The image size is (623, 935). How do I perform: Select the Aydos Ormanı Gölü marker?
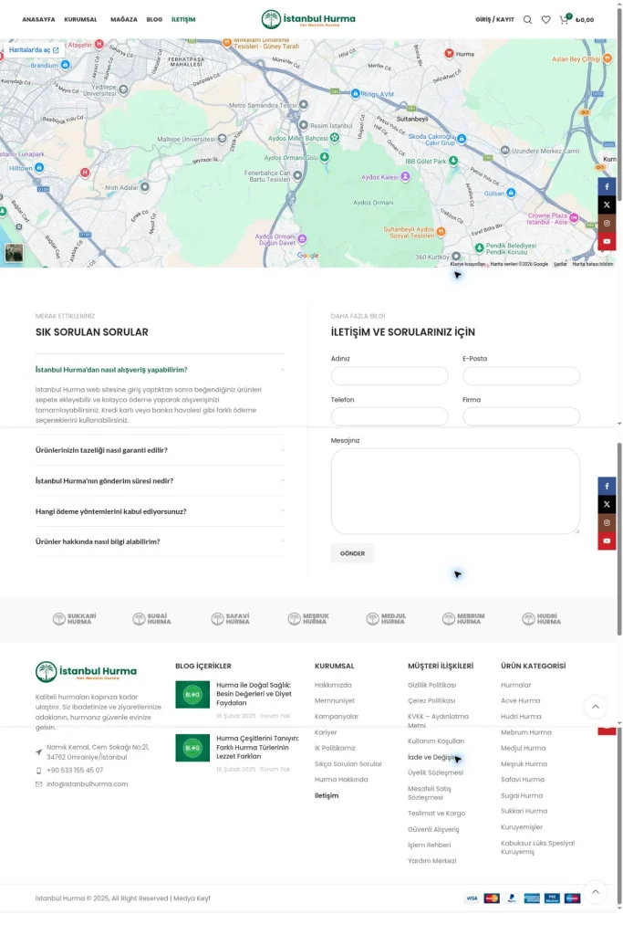coord(325,157)
